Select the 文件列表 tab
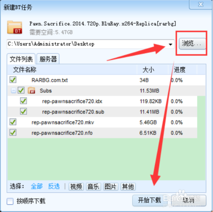213x212 pixels. 21,59
